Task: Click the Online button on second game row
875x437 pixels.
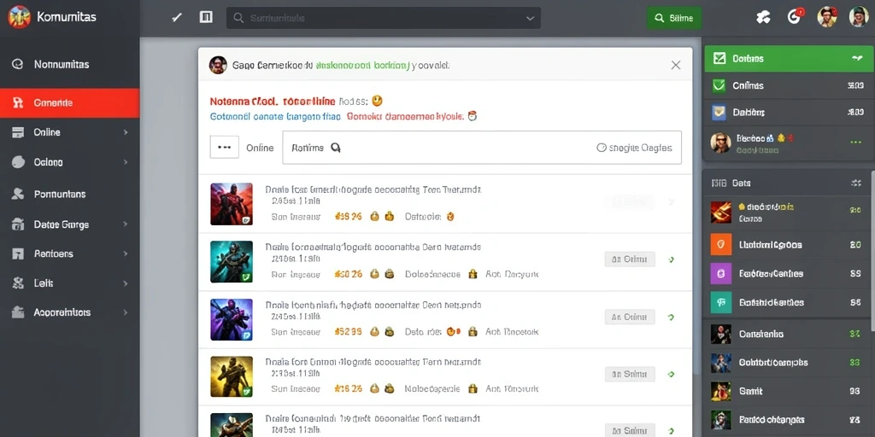Action: tap(630, 259)
